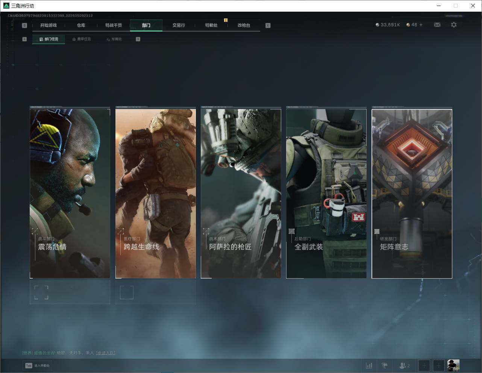Click the plus icon to add currency
This screenshot has width=482, height=373.
click(421, 25)
